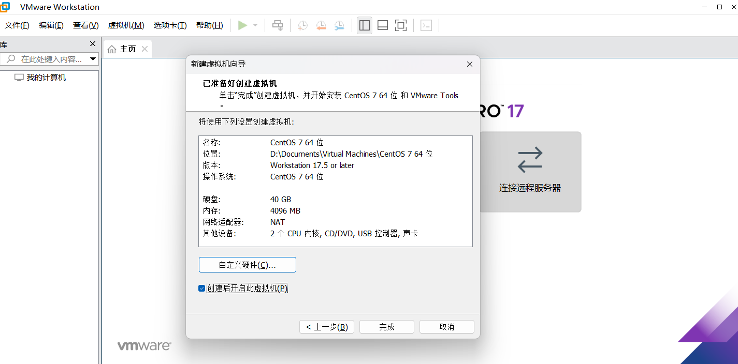The width and height of the screenshot is (738, 364).
Task: Click the send Ctrl+Alt+Del toolbar icon
Action: [278, 25]
